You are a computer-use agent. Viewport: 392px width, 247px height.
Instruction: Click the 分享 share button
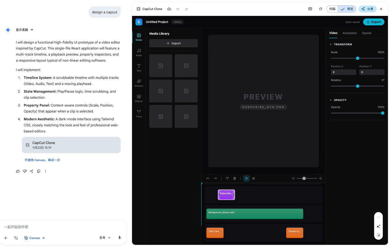367,9
